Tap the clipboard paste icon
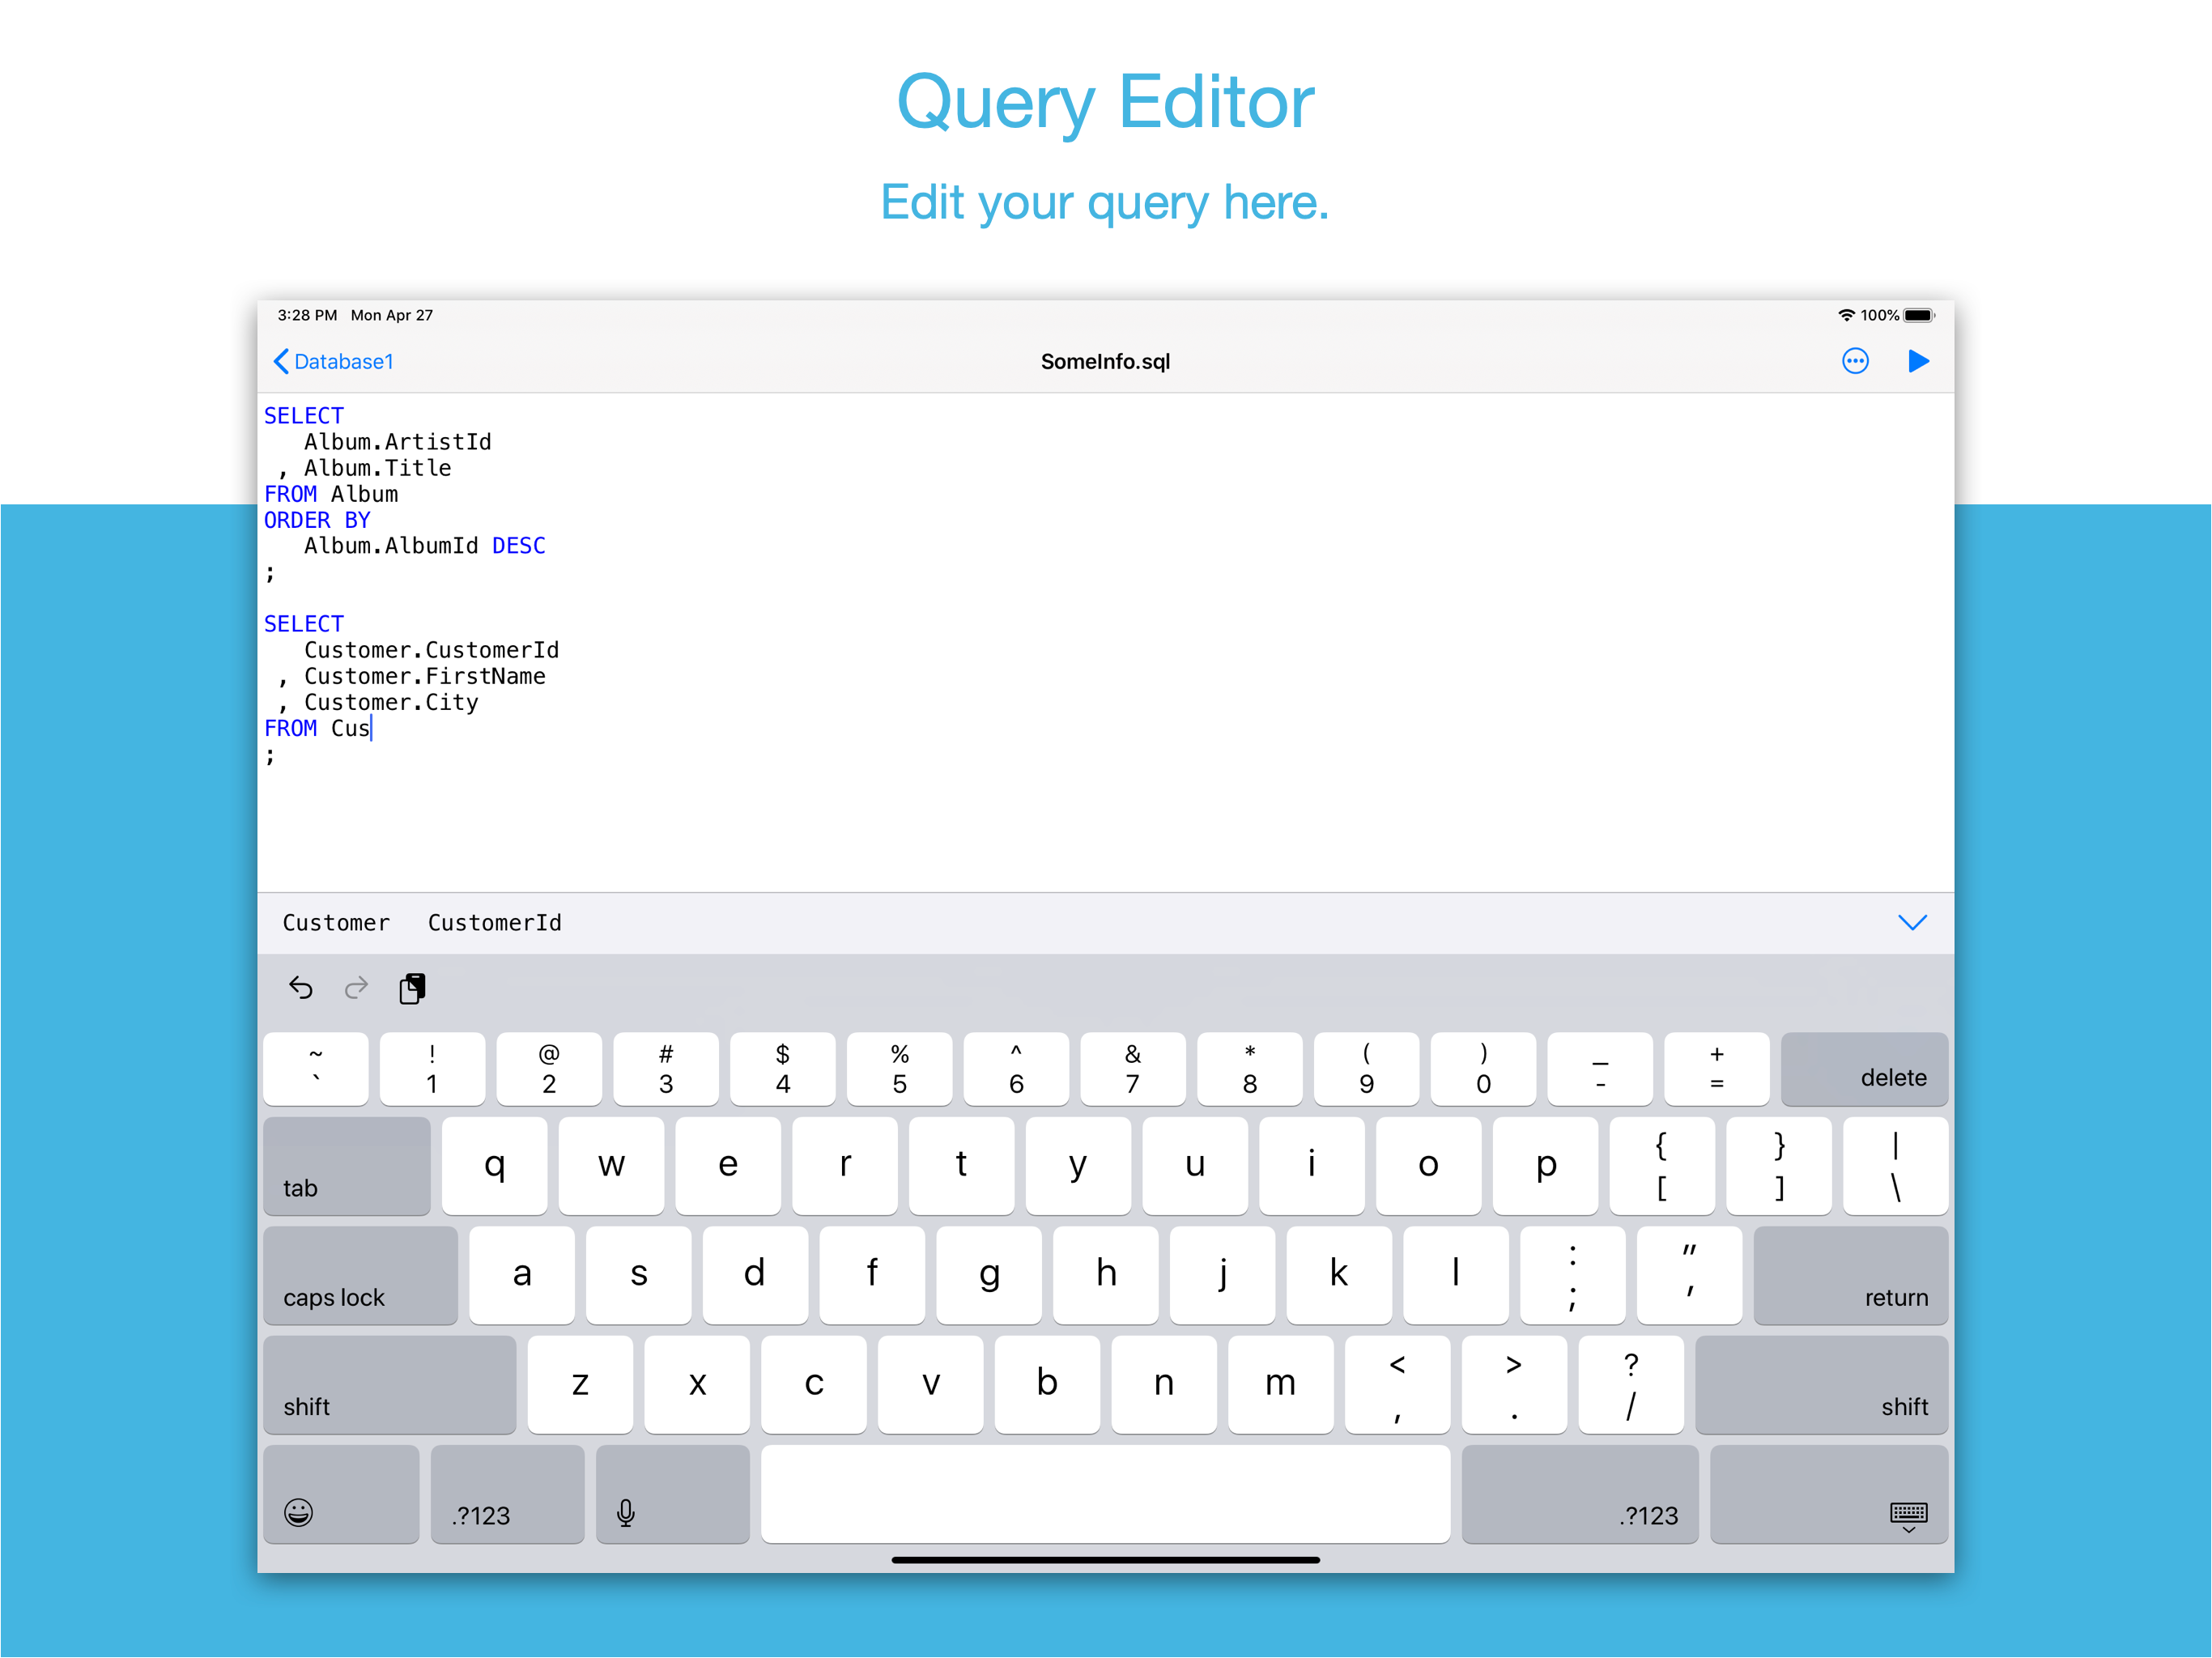This screenshot has height=1658, width=2212. [412, 988]
